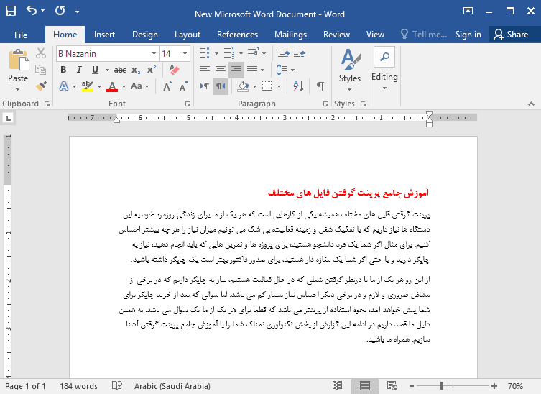Click the Bullets list icon
This screenshot has height=394, width=541.
click(x=204, y=53)
